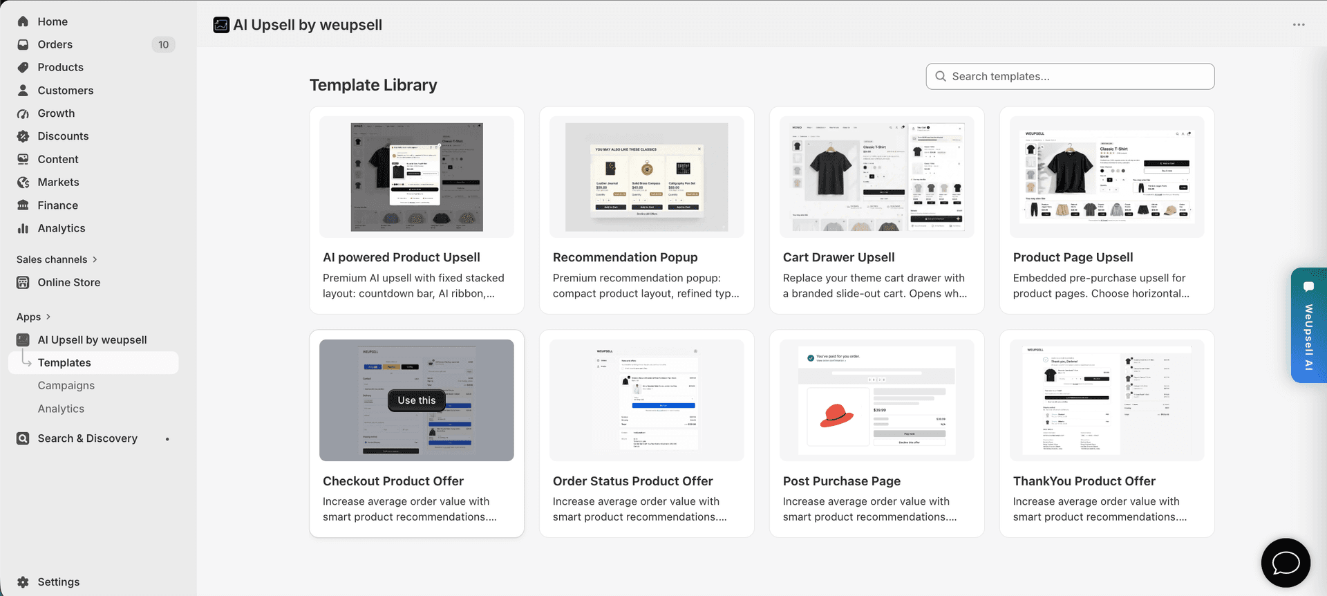Focus the Search templates input field
1327x596 pixels.
tap(1070, 76)
